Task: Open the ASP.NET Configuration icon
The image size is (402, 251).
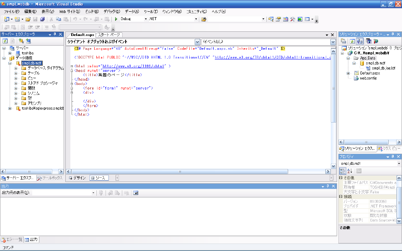Action: (376, 41)
